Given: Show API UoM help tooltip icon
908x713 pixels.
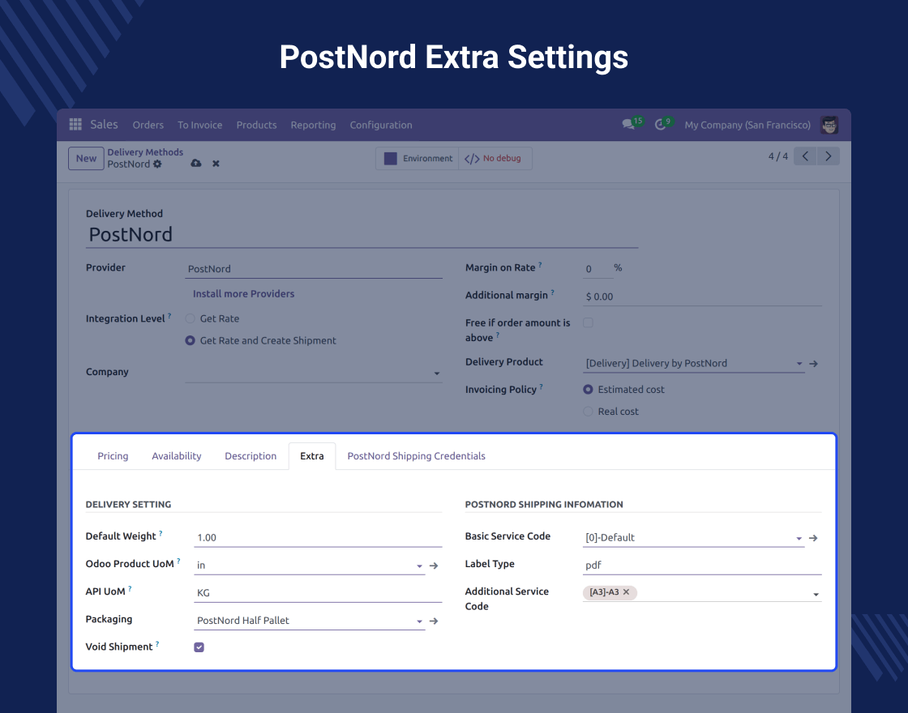Looking at the screenshot, I should [130, 588].
